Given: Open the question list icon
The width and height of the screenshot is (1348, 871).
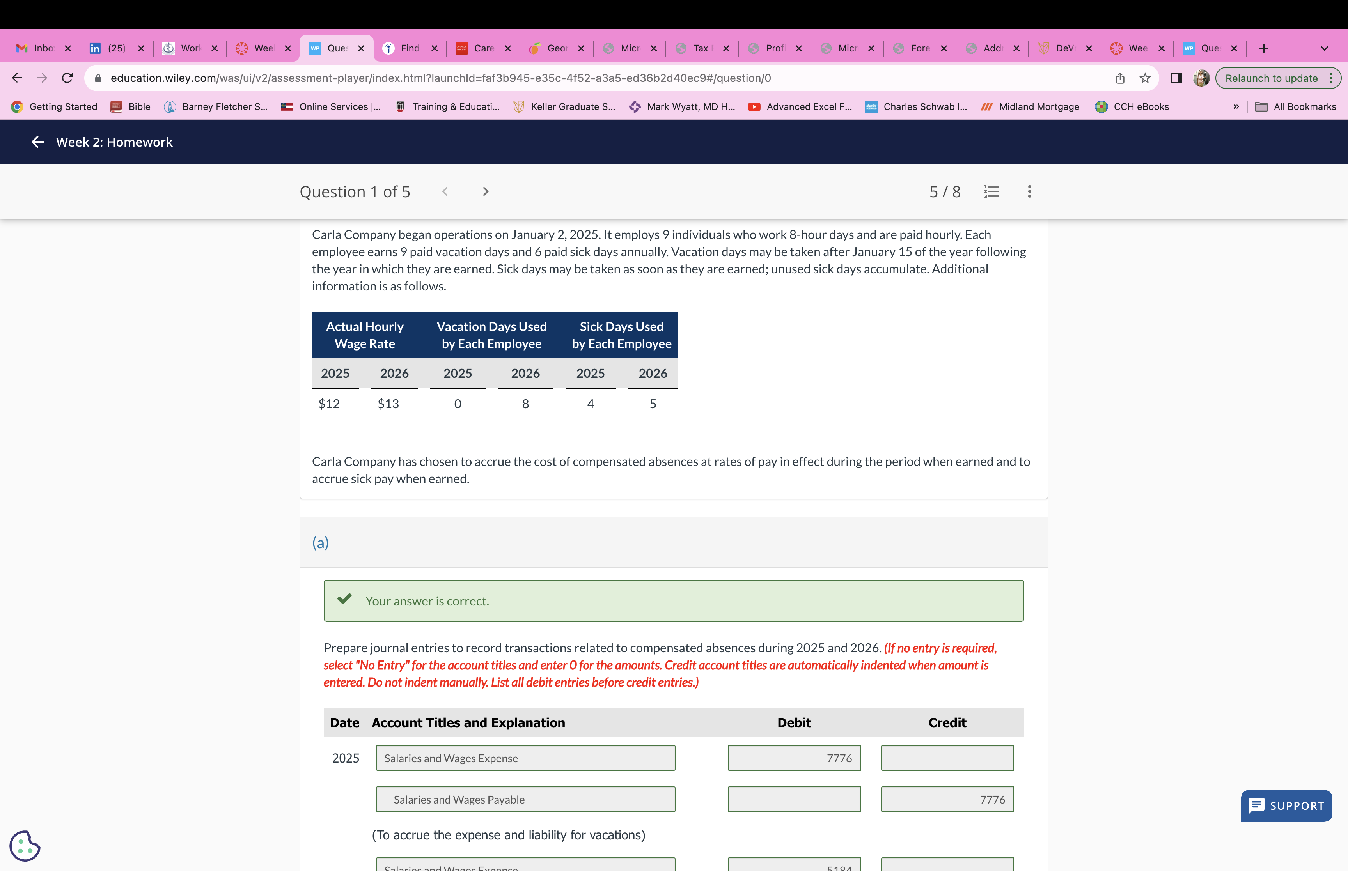Looking at the screenshot, I should pyautogui.click(x=991, y=192).
